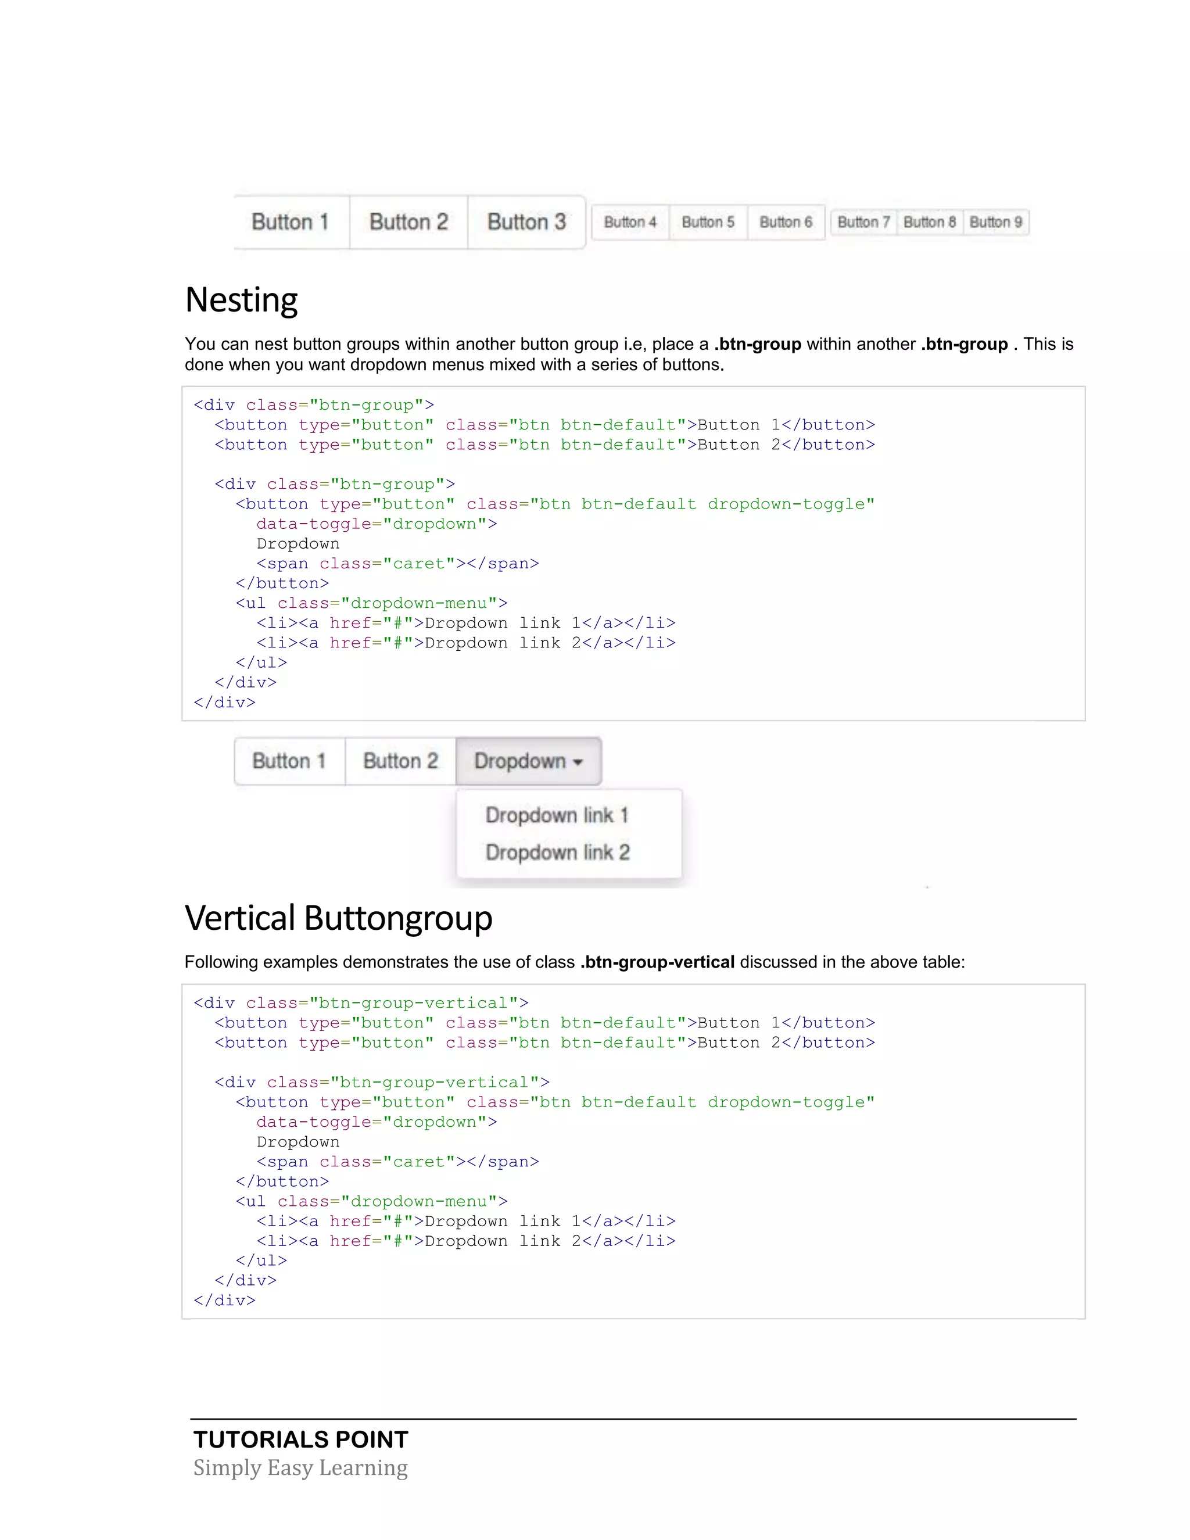The image size is (1190, 1540).
Task: Click Button 1 in the nested group
Action: [x=289, y=761]
